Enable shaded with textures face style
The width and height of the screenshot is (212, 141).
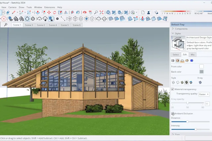coord(186,82)
